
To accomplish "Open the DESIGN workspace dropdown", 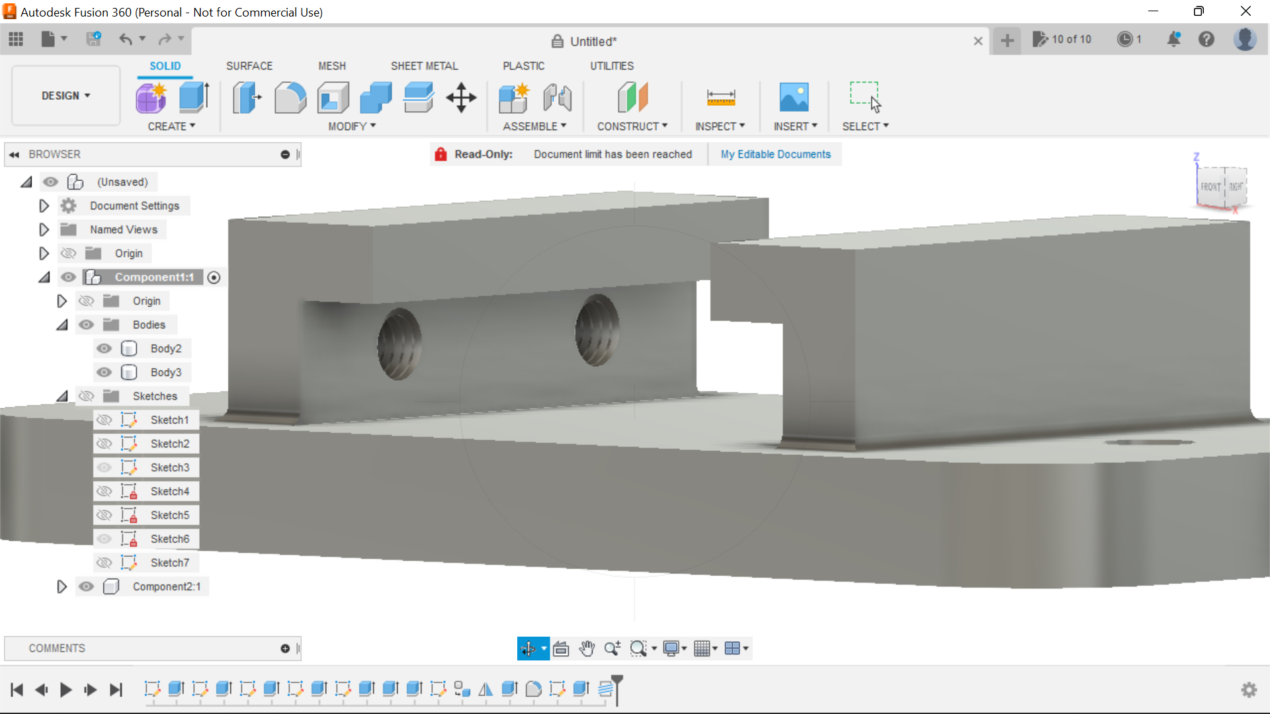I will click(66, 96).
